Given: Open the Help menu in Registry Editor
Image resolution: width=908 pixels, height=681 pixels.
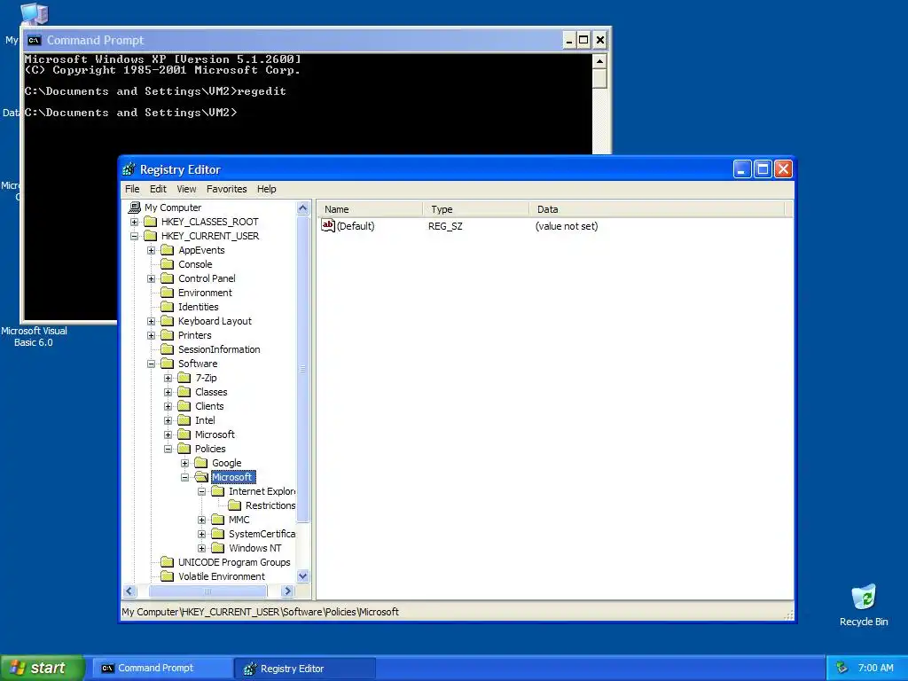Looking at the screenshot, I should [x=266, y=189].
